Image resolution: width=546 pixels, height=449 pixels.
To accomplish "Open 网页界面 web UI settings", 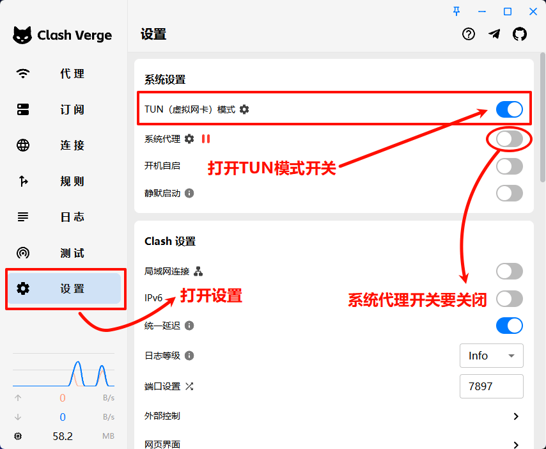I will 334,444.
